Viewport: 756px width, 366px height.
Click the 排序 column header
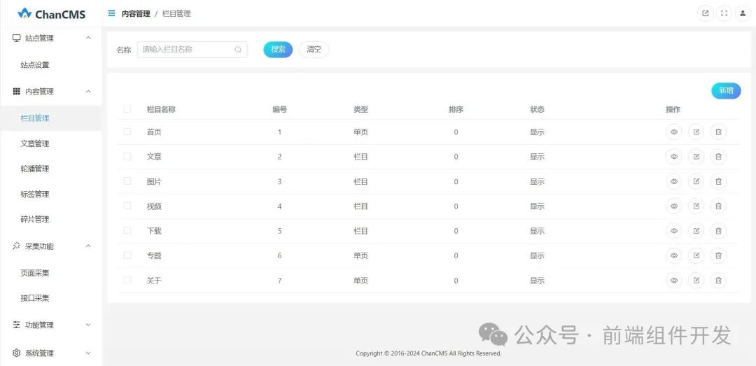[x=456, y=109]
